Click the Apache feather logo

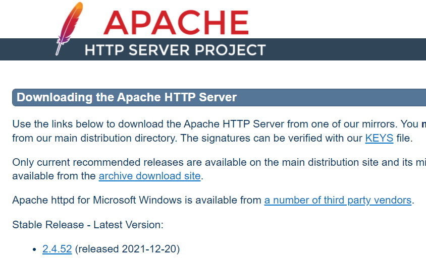tap(69, 29)
